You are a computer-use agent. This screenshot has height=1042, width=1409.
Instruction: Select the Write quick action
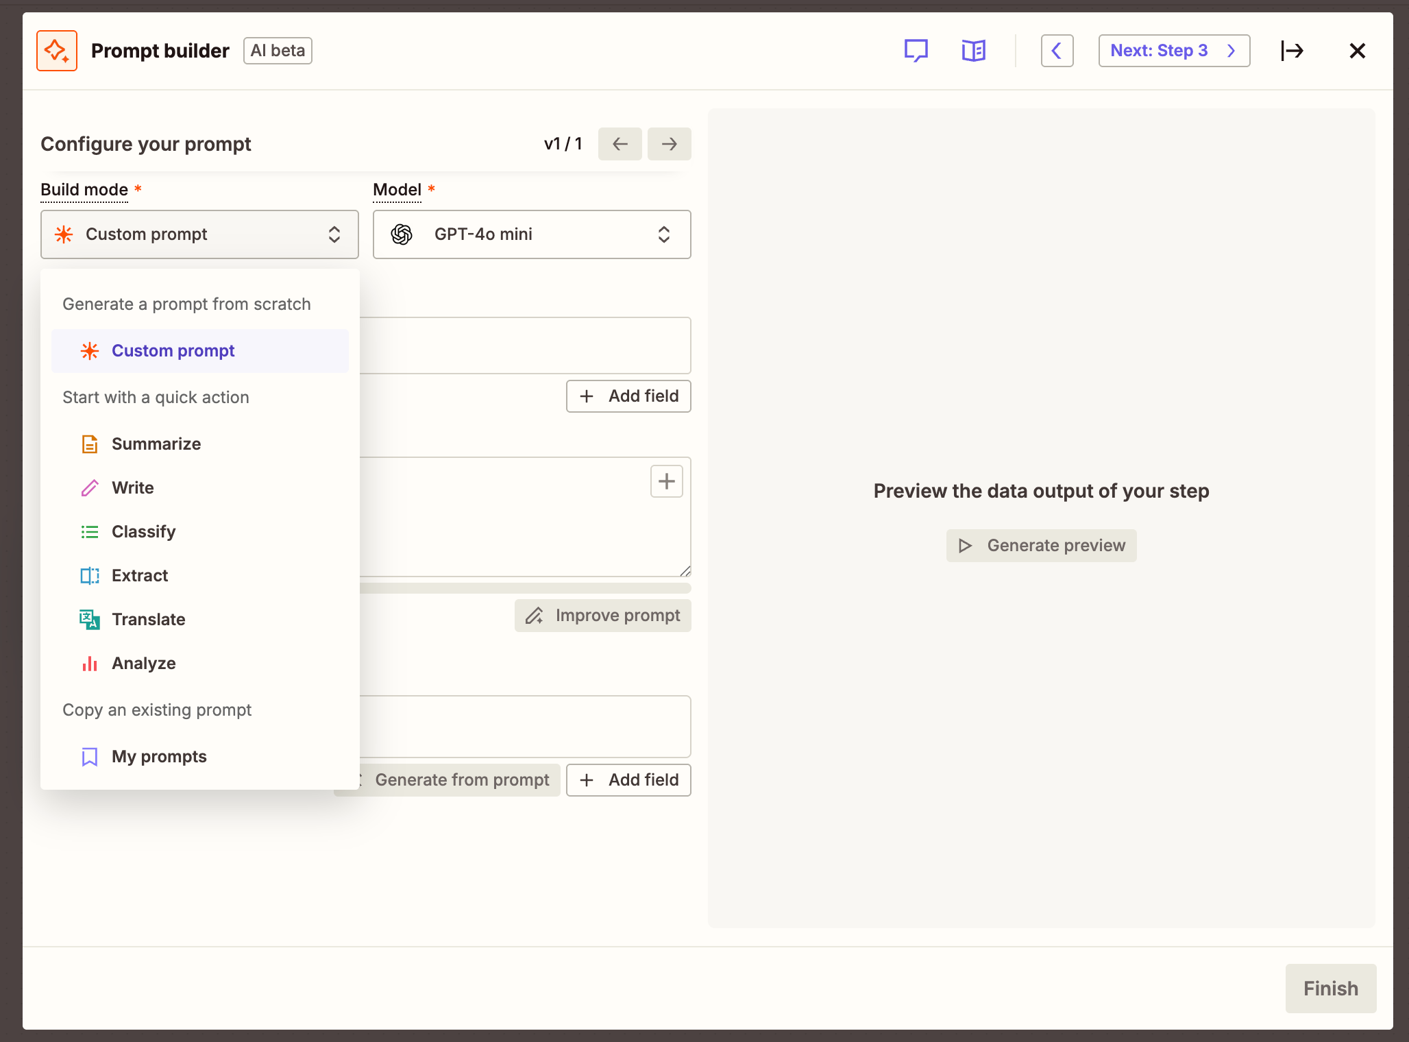tap(133, 487)
